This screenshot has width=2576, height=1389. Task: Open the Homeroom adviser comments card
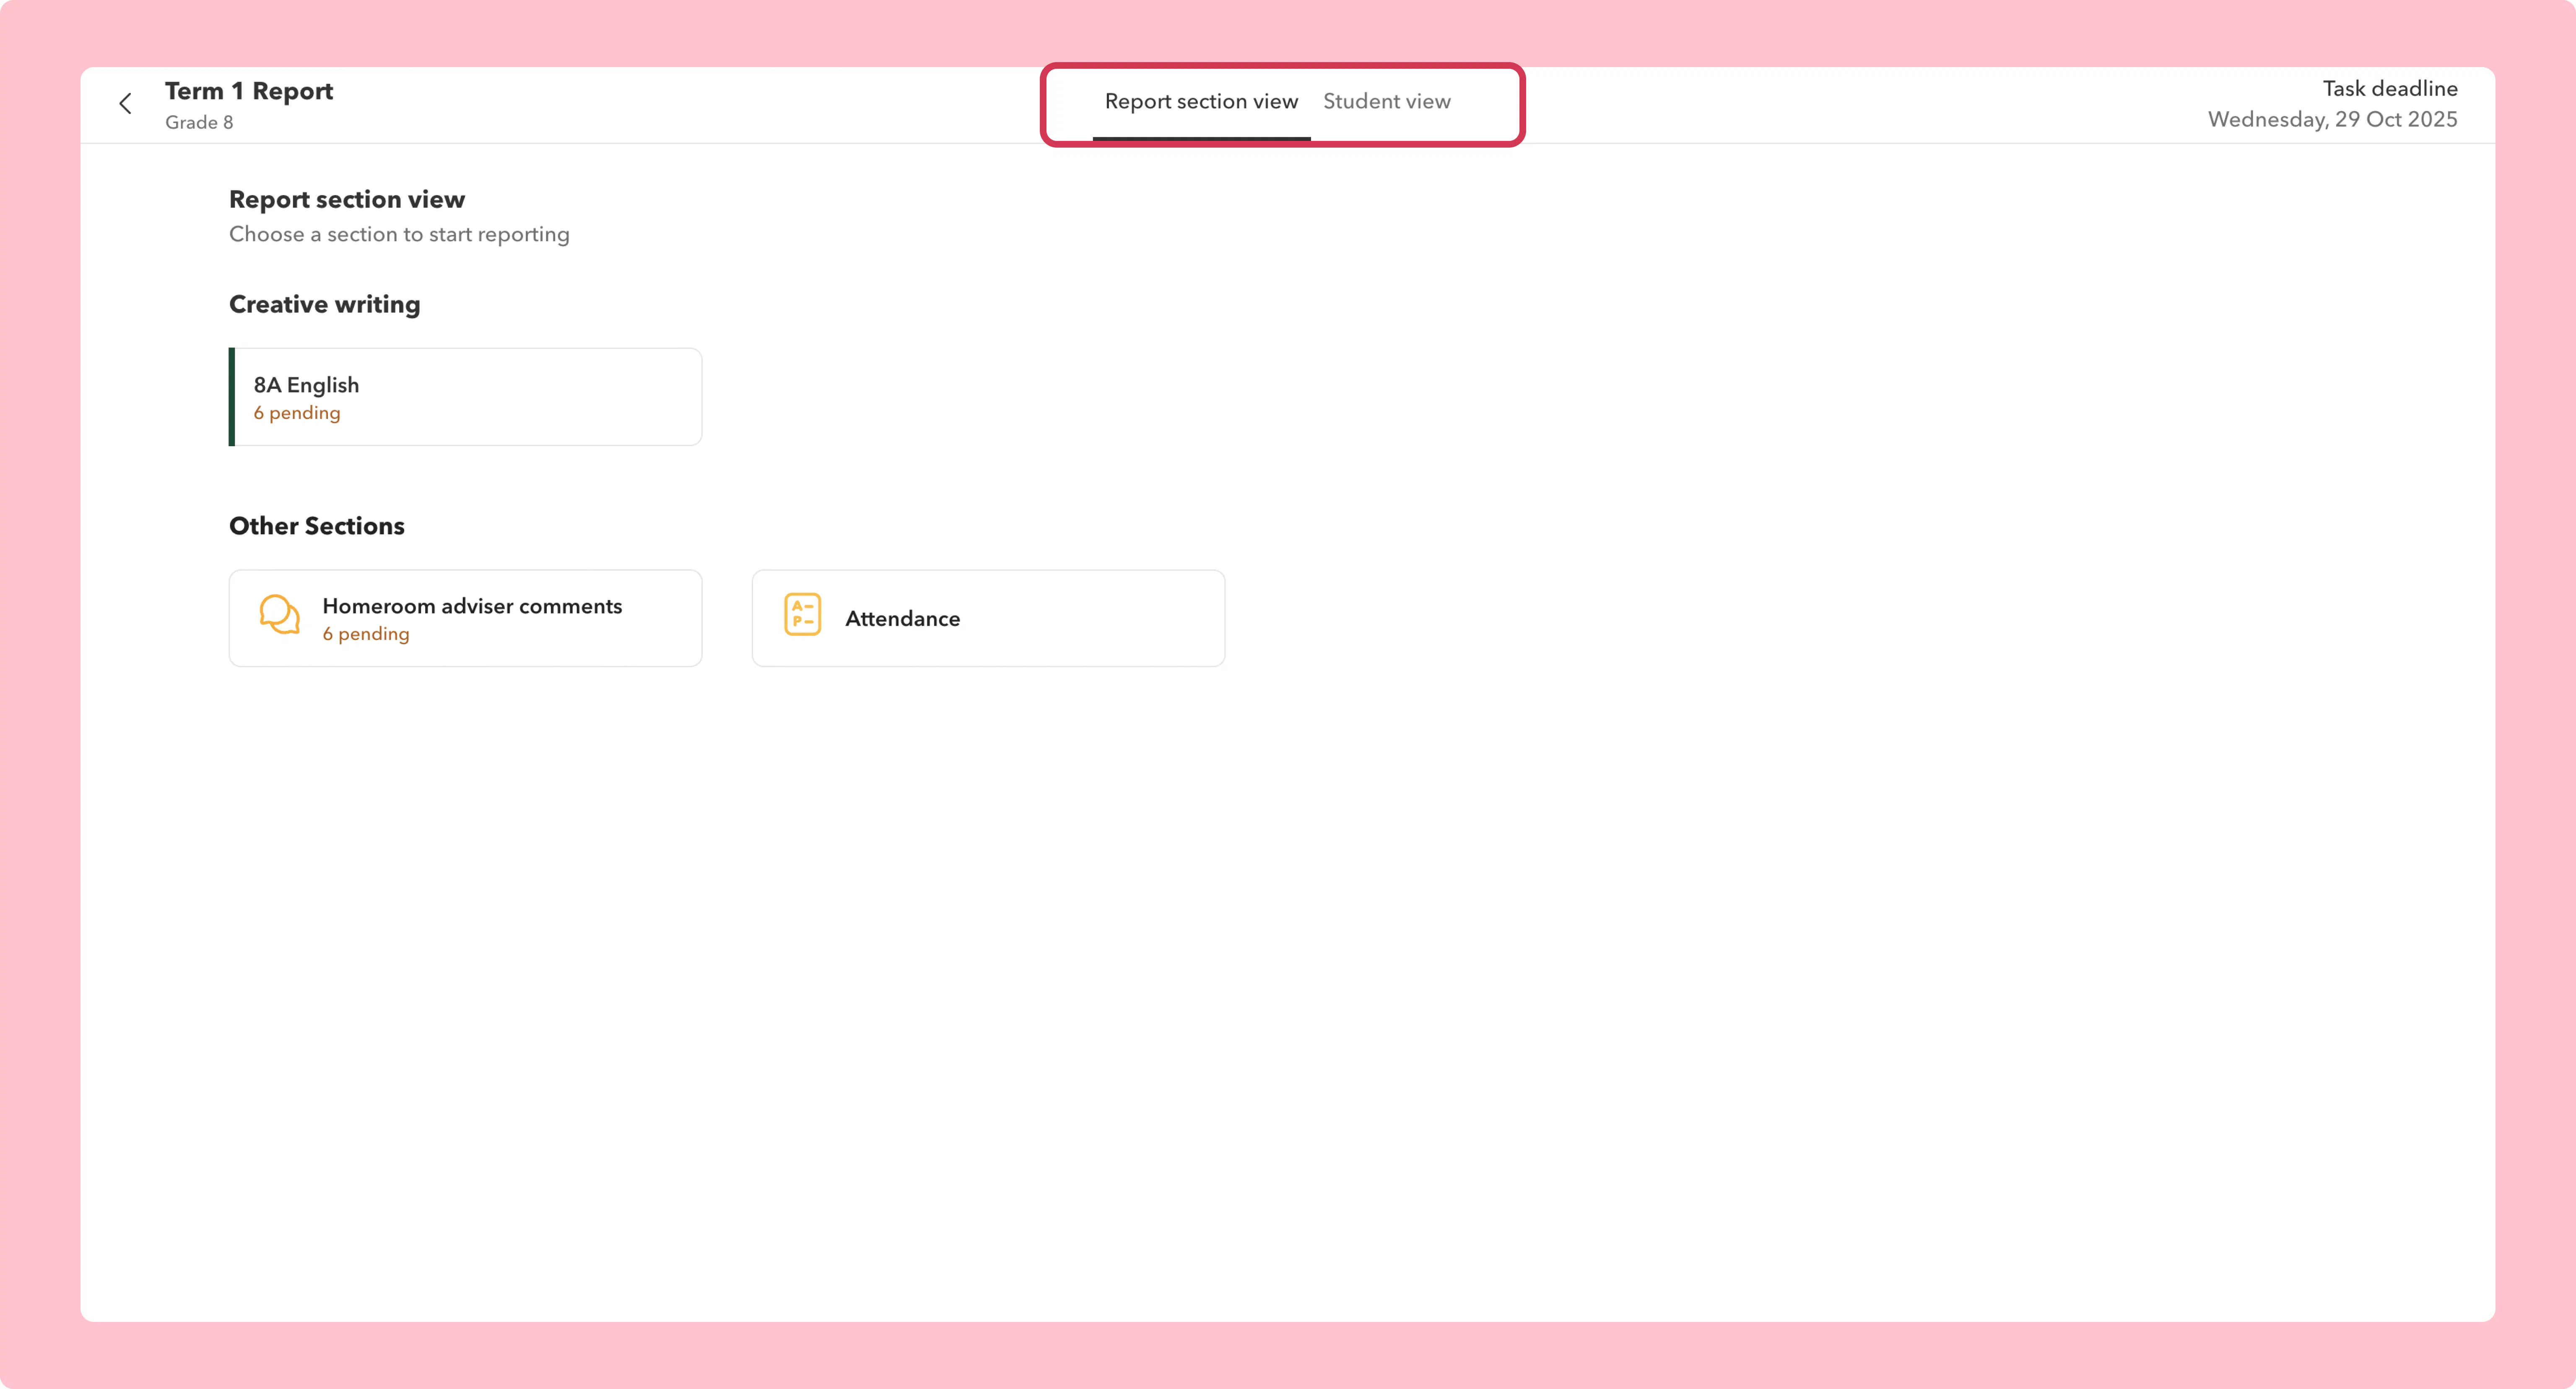465,618
